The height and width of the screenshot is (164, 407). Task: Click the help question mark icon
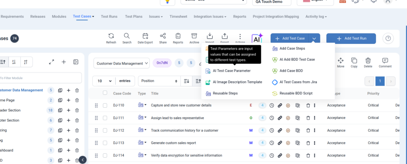[388, 38]
